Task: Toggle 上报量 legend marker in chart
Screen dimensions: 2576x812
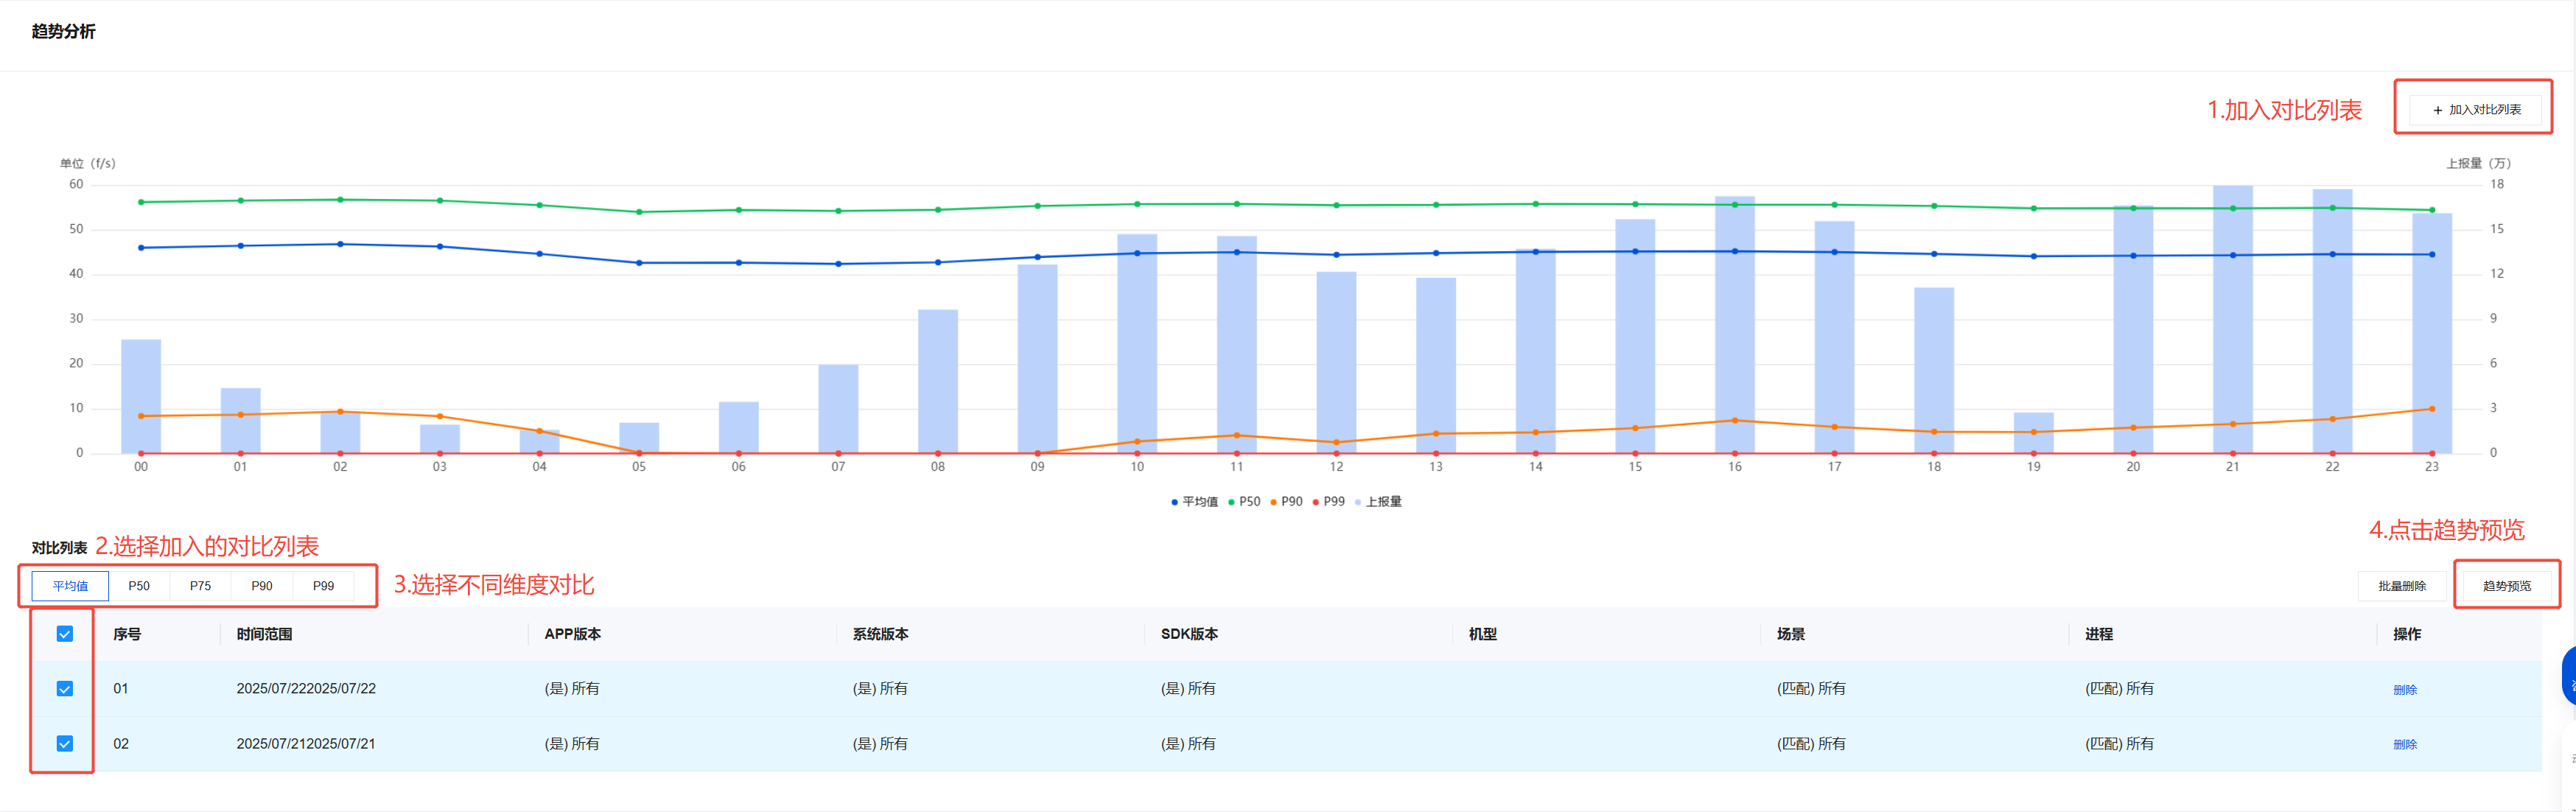Action: tap(1358, 502)
